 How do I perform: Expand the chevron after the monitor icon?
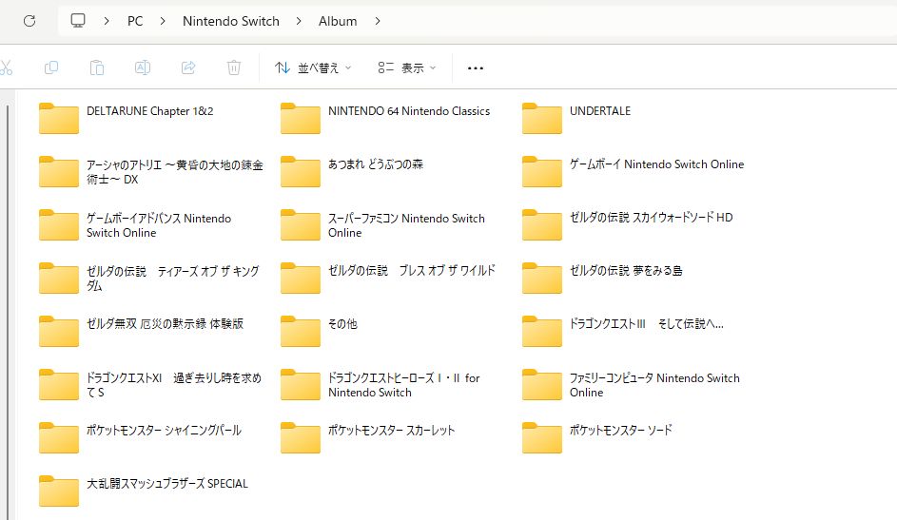107,21
